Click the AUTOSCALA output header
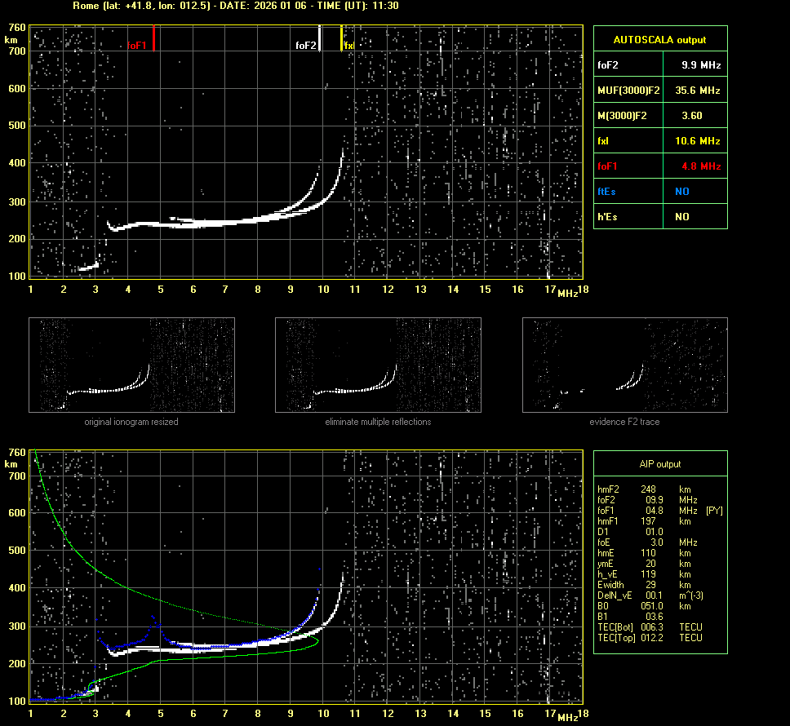This screenshot has height=726, width=790. pos(659,39)
